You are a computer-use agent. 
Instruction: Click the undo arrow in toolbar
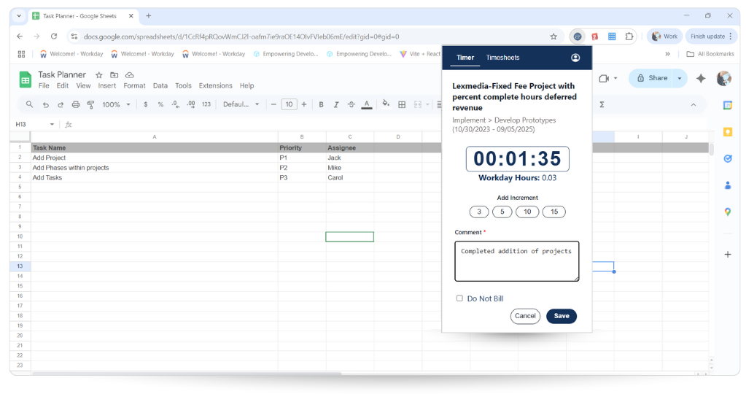46,104
